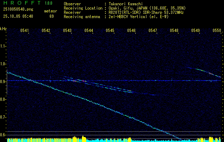Click the 0541 time marker
This screenshot has height=142, width=224.
coord(25,31)
